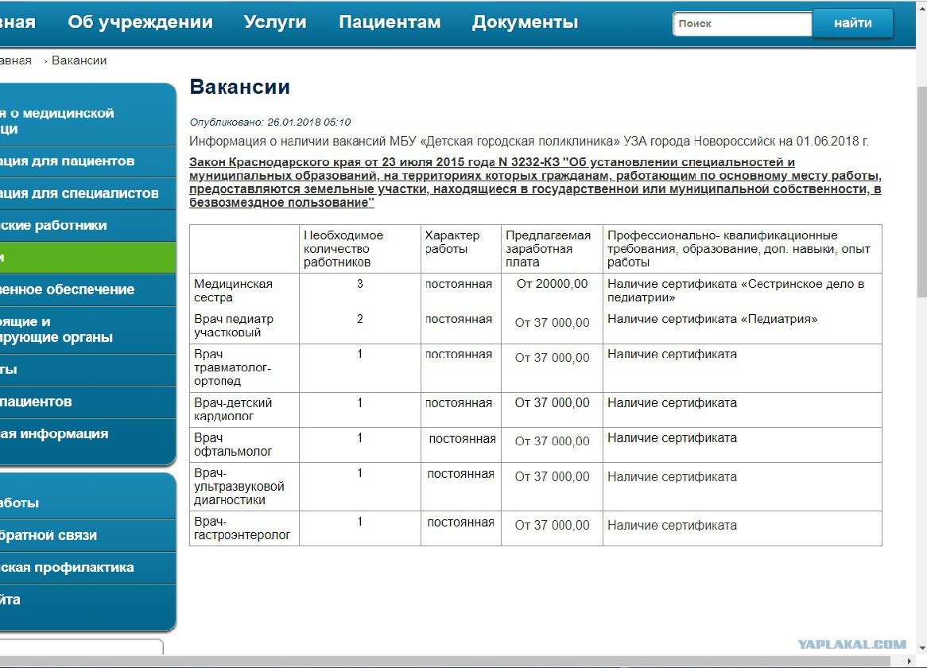Viewport: 927px width, 668px height.
Task: Open sidebar item для специалистов
Action: pyautogui.click(x=87, y=193)
